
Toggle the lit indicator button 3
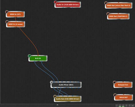point(123,106)
